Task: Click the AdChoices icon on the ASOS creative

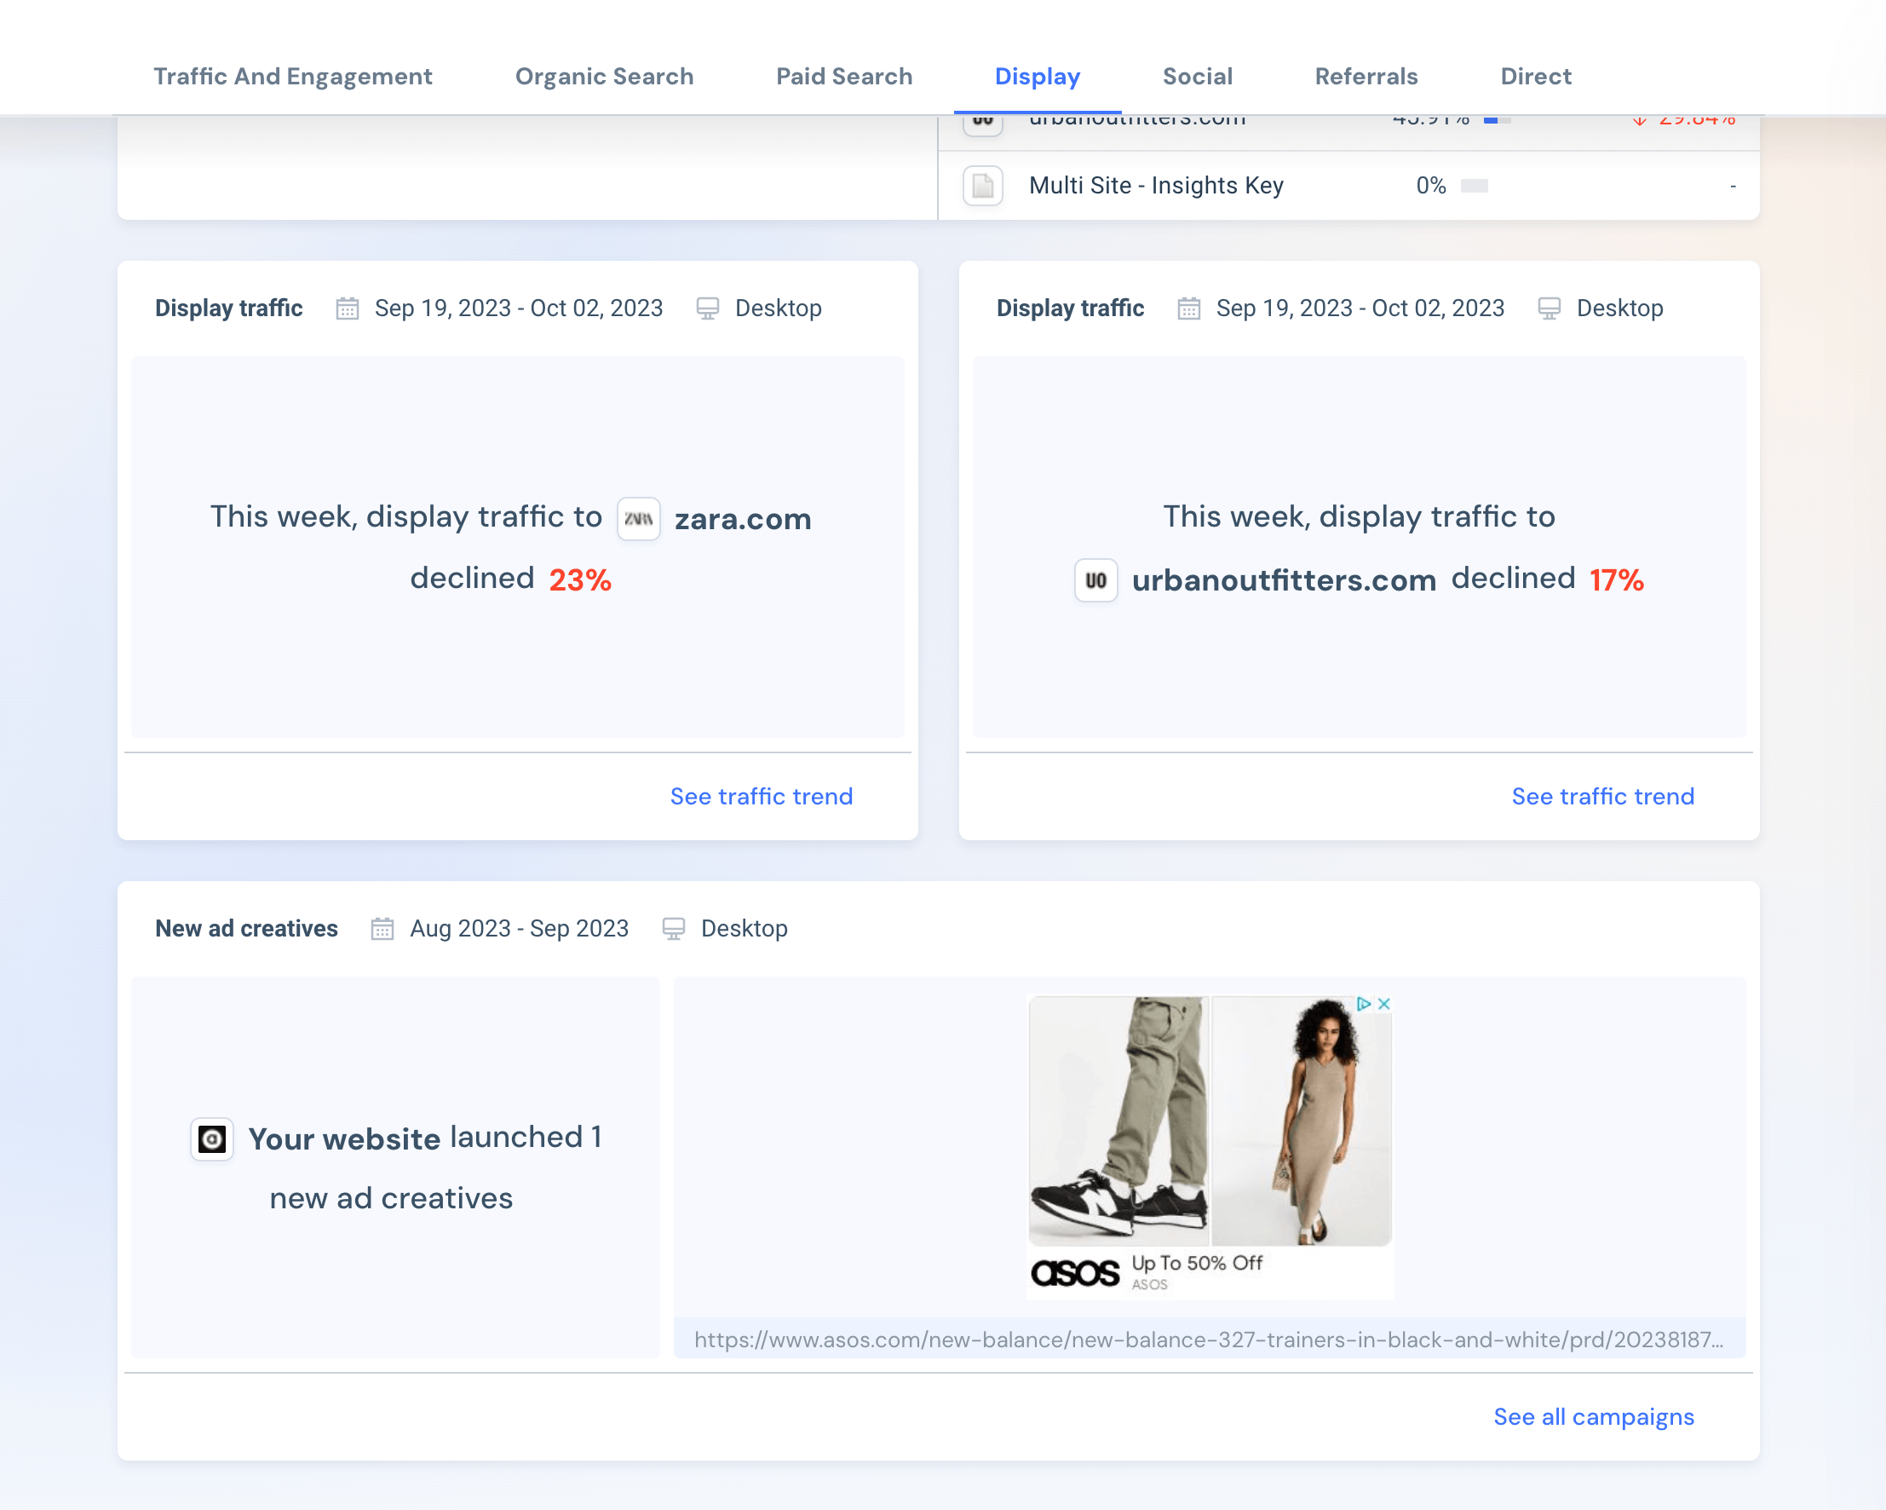Action: pyautogui.click(x=1366, y=1004)
